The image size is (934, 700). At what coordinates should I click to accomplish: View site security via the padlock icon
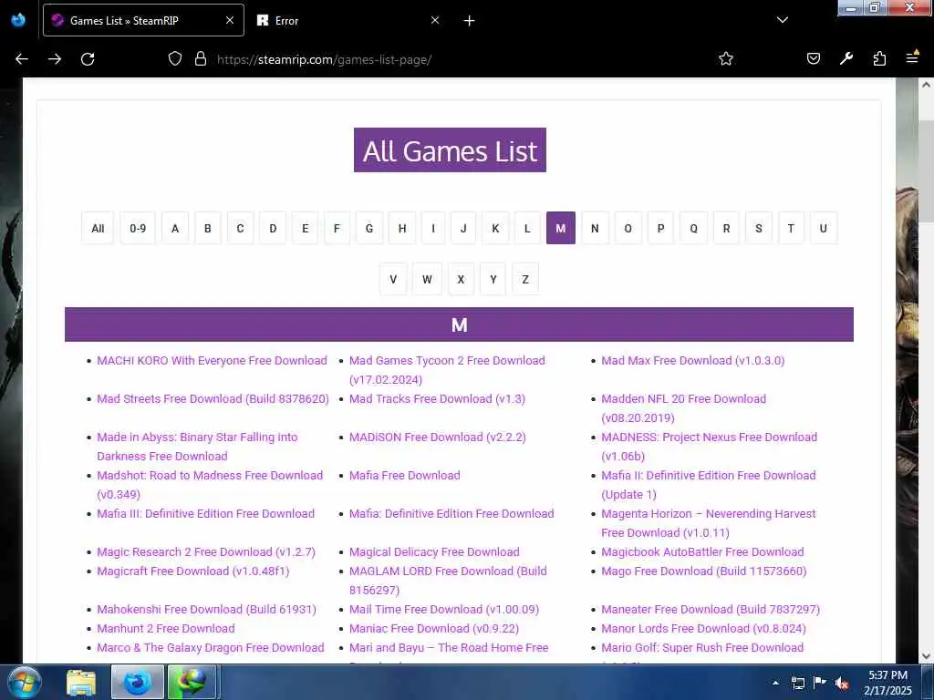[201, 58]
